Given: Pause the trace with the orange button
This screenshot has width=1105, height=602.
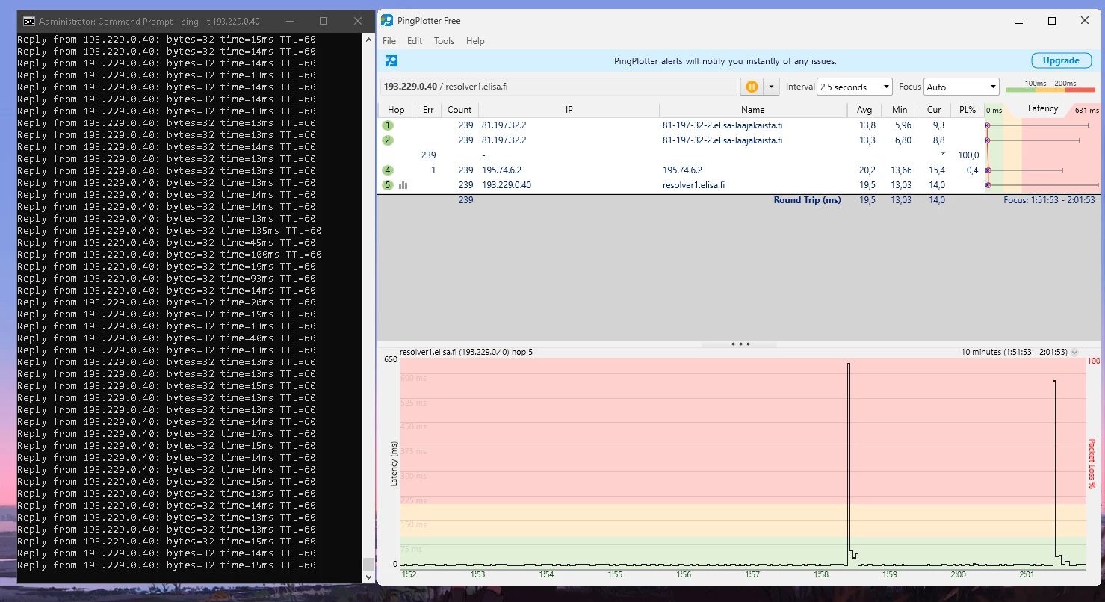Looking at the screenshot, I should (x=752, y=87).
